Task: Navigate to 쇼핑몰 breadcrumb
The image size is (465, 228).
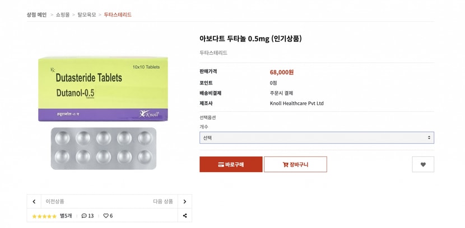Action: 63,15
